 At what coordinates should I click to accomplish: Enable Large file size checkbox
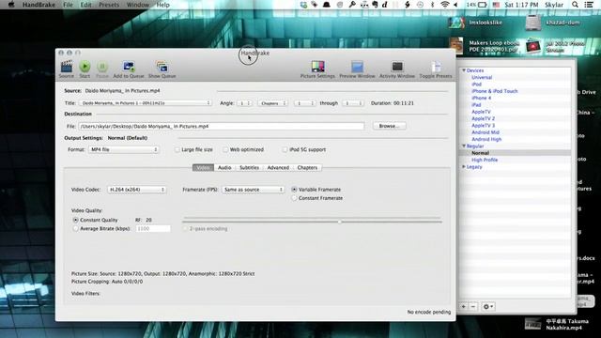click(177, 149)
